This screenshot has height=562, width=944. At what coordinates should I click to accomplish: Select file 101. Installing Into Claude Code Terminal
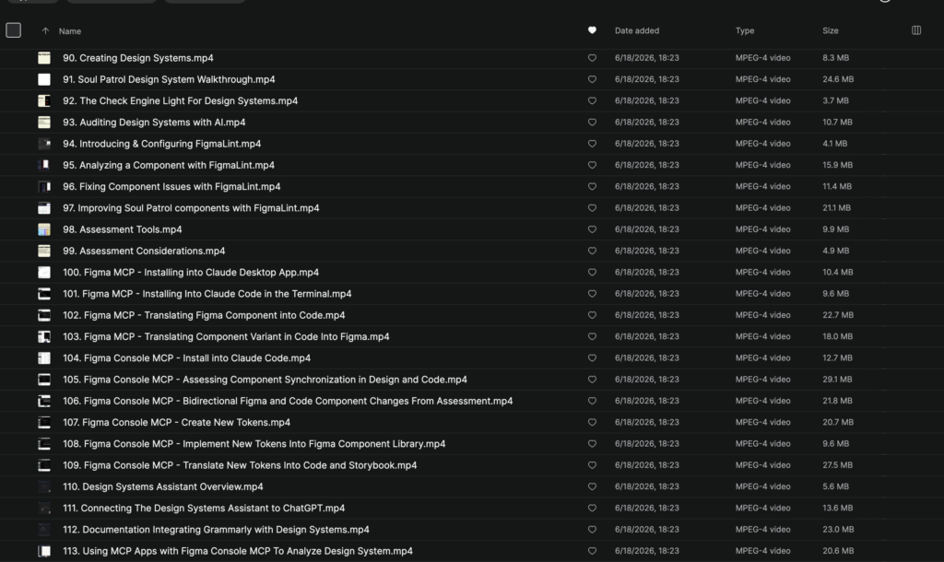(207, 294)
